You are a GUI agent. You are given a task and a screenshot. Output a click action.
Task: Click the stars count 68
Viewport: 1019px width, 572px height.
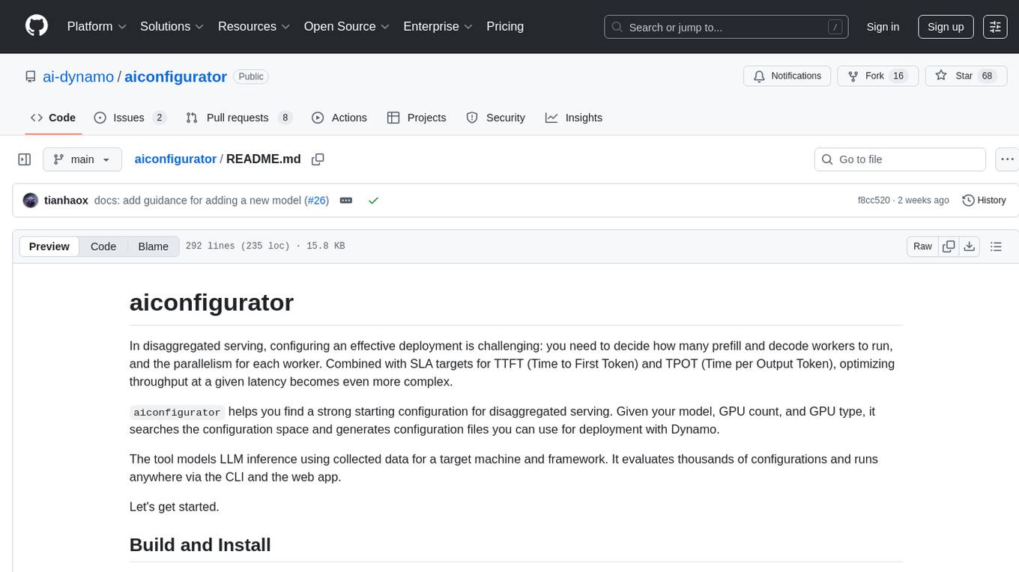987,76
